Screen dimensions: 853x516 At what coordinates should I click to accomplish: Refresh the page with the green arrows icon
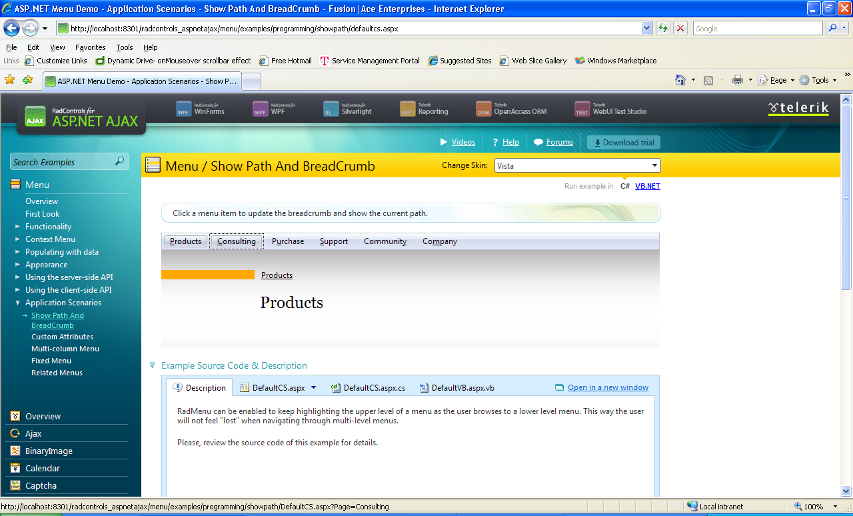click(x=663, y=28)
